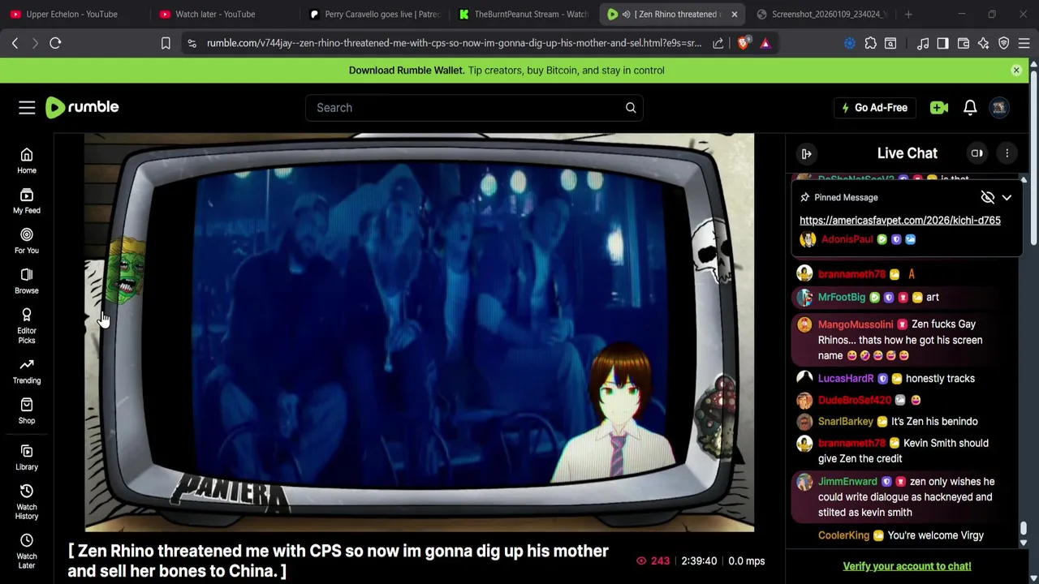Click the browser address bar URL
This screenshot has width=1039, height=584.
click(454, 43)
